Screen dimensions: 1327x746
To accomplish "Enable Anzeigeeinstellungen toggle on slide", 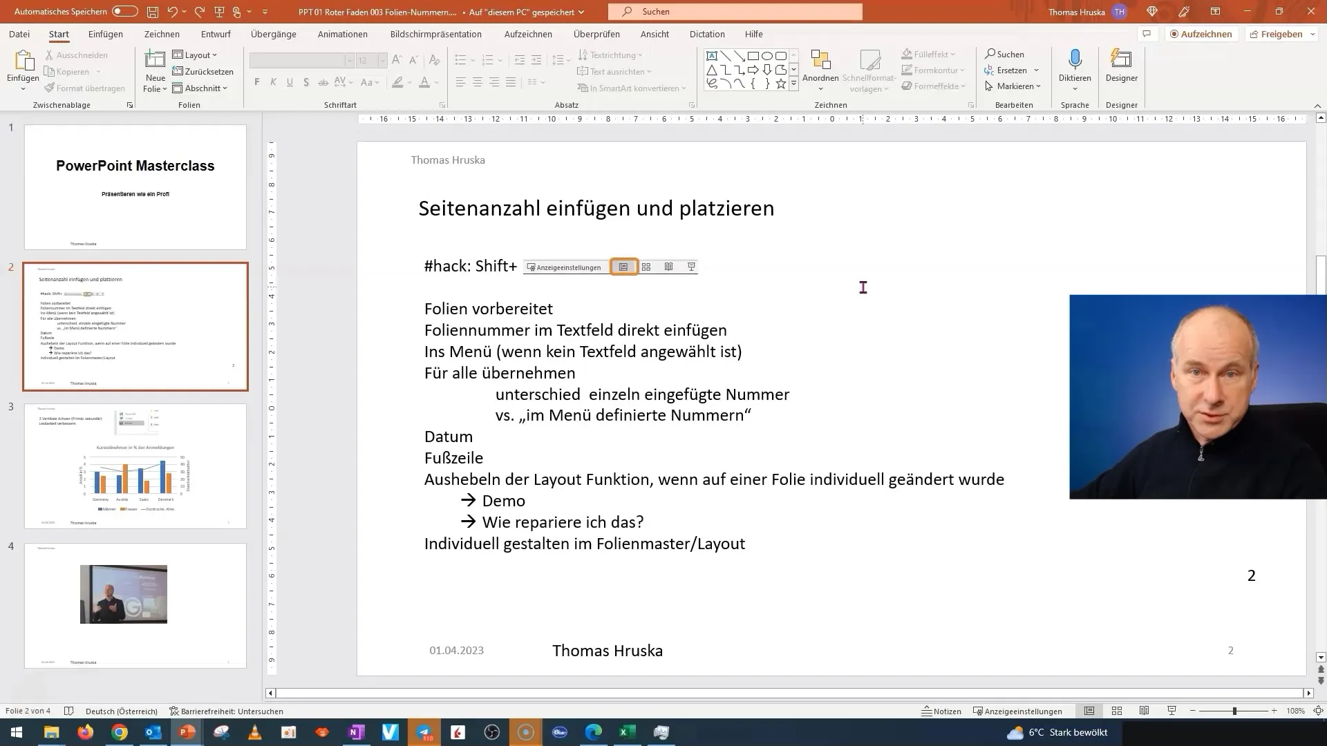I will point(563,267).
